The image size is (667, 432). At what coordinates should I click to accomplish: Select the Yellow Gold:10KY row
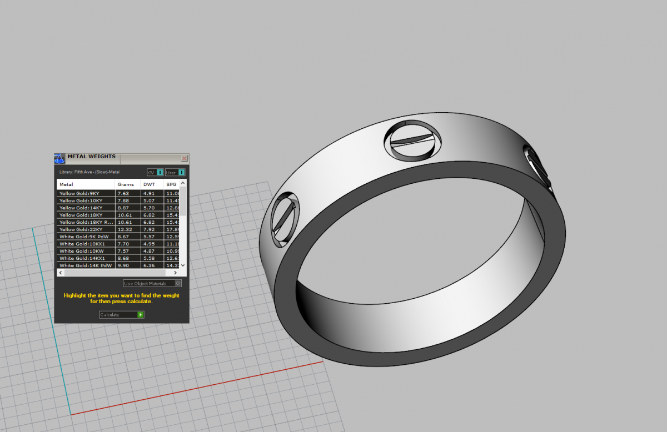(x=118, y=200)
